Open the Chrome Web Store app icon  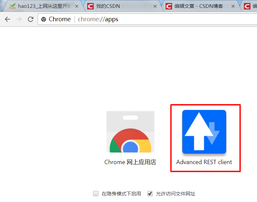[x=130, y=132]
